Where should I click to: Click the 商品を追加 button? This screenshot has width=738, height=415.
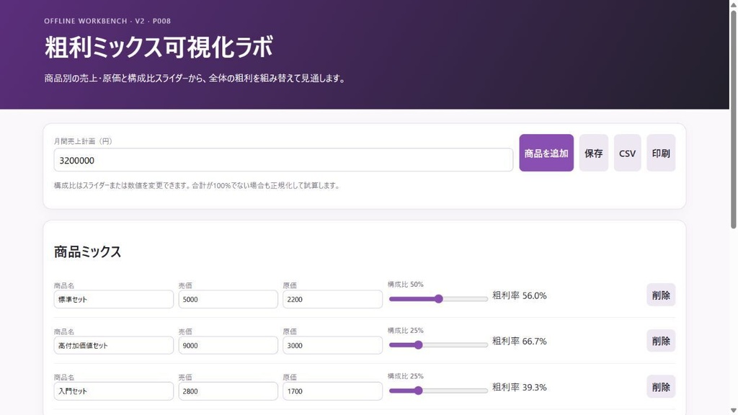click(546, 153)
